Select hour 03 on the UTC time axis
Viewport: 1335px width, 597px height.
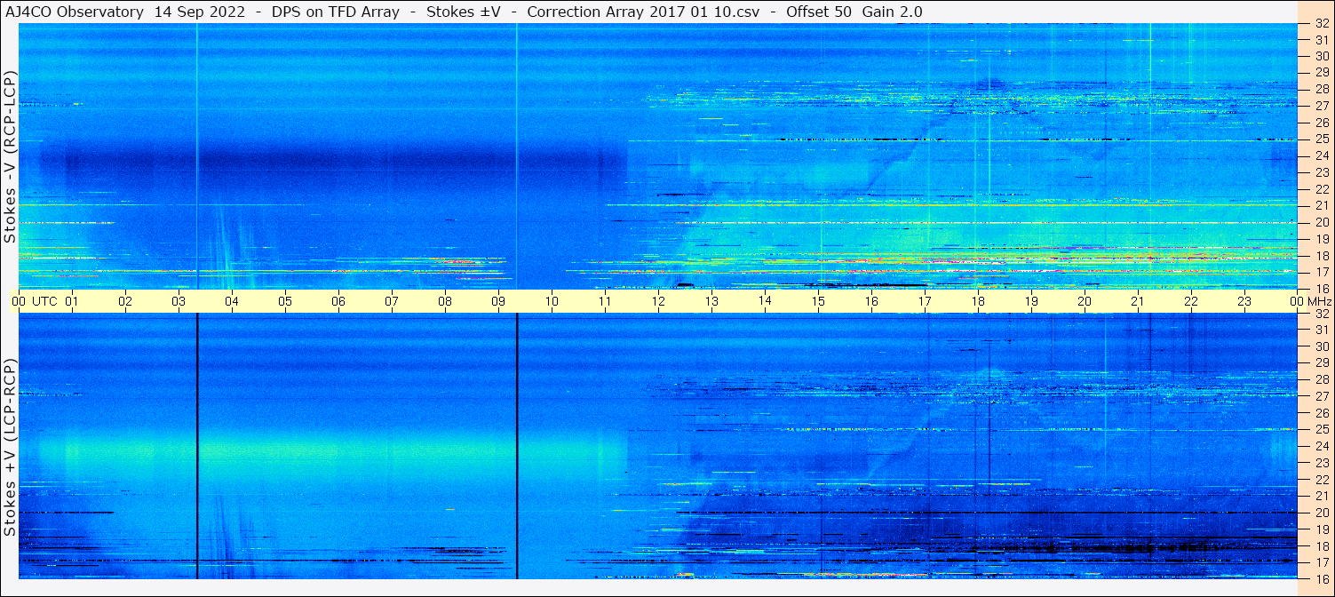(179, 301)
